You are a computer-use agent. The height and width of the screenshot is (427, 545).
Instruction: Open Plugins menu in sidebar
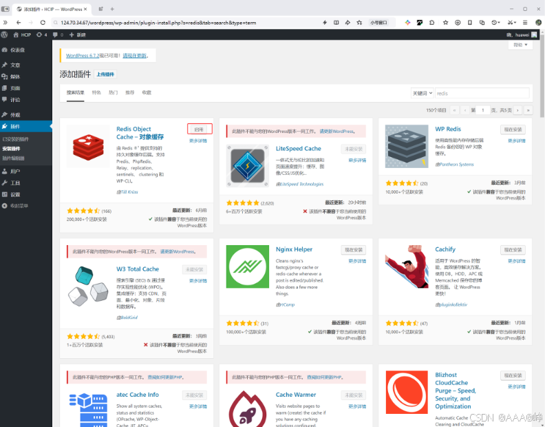pyautogui.click(x=26, y=126)
